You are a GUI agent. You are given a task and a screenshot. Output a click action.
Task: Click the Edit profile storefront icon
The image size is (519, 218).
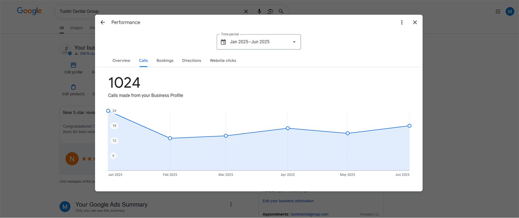click(x=74, y=65)
